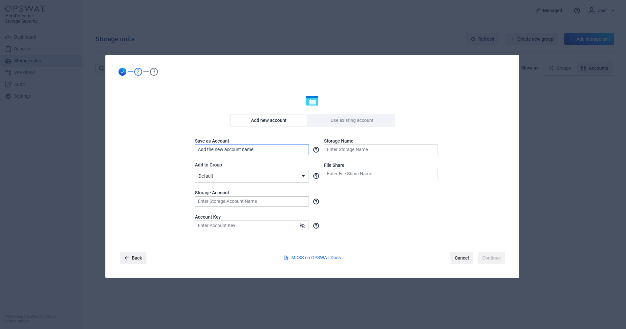Image resolution: width=626 pixels, height=329 pixels.
Task: Toggle Account Key visibility eye icon
Action: pos(302,226)
